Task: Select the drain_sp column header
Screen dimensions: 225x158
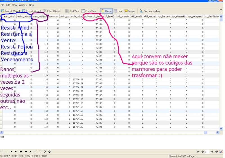Action: [x=65, y=17]
